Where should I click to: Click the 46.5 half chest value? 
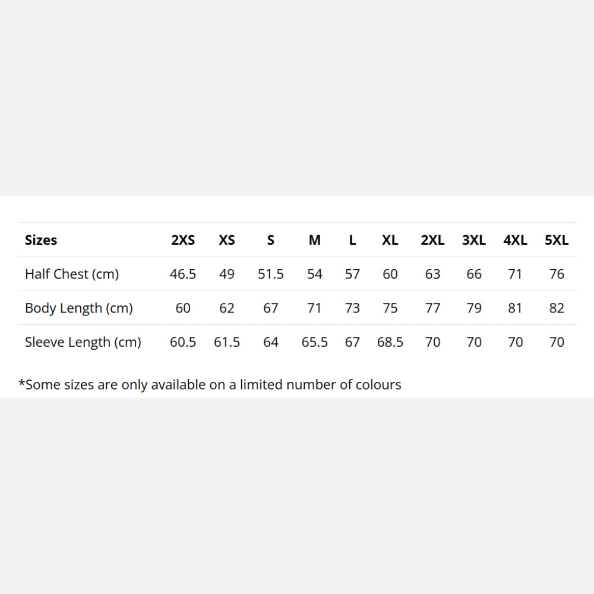coord(183,274)
